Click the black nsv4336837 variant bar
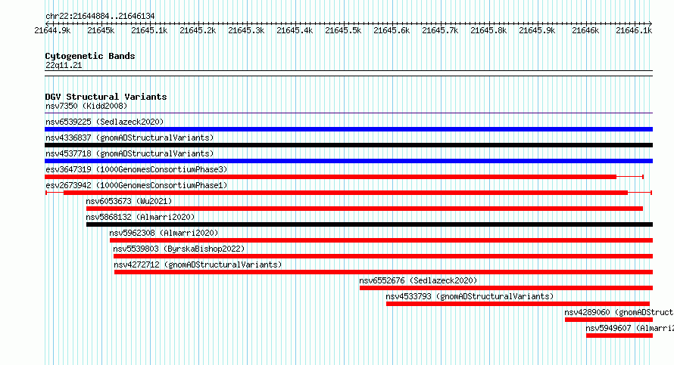Screen dimensions: 674x365 point(348,145)
